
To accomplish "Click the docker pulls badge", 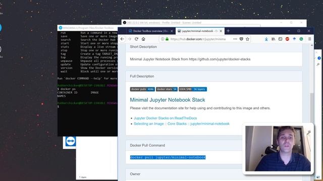I will coord(142,89).
